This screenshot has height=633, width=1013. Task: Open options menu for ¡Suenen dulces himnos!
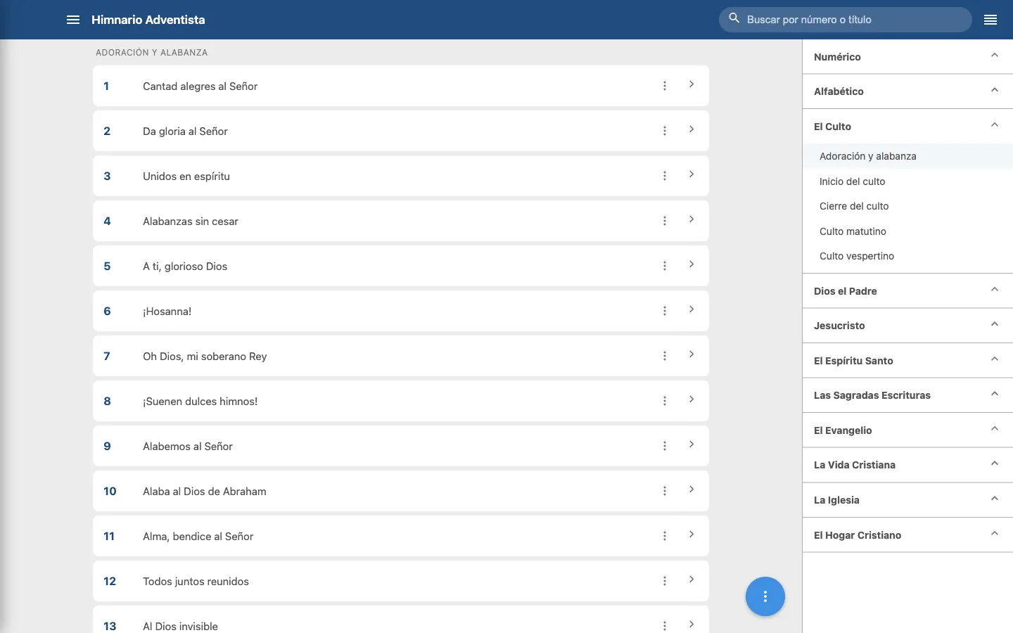click(x=665, y=401)
